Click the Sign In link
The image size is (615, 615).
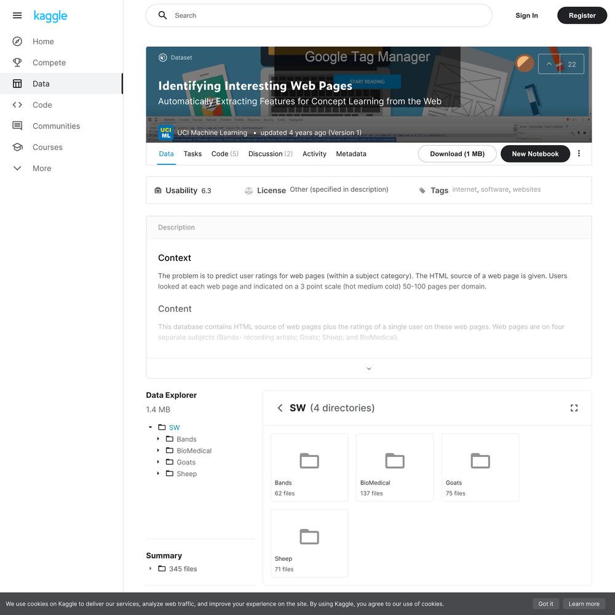(526, 15)
